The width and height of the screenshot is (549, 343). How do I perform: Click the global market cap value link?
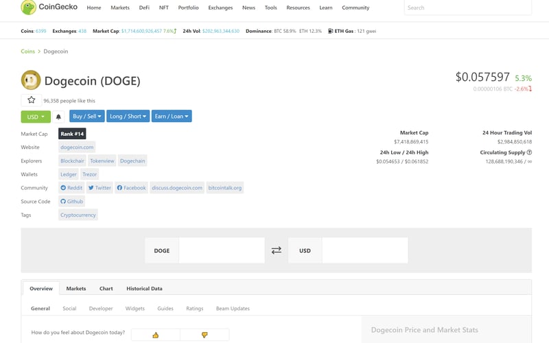(x=141, y=31)
